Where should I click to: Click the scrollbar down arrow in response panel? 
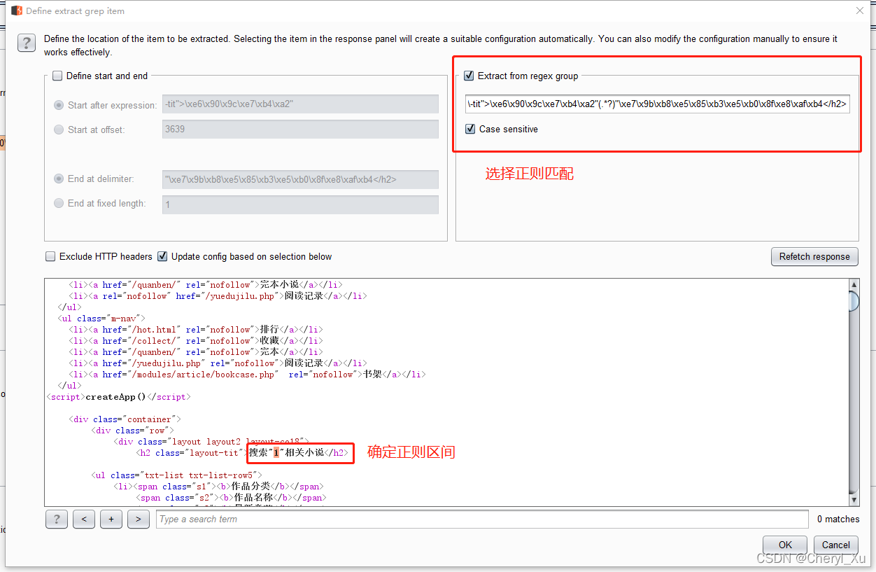click(x=854, y=500)
